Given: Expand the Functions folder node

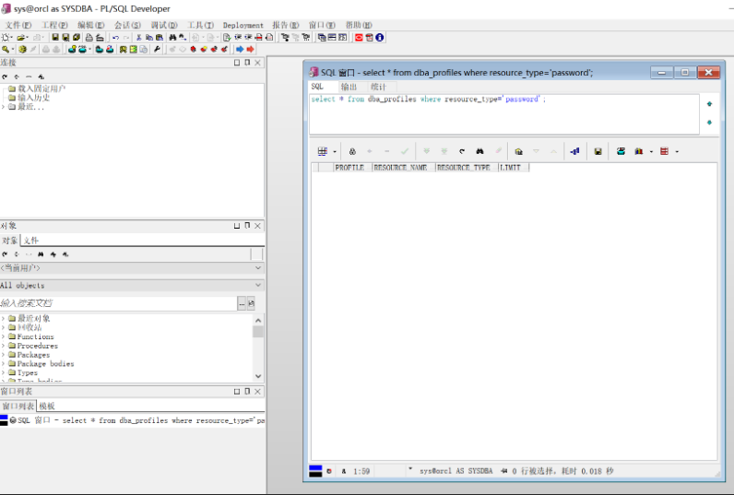Looking at the screenshot, I should [x=4, y=336].
